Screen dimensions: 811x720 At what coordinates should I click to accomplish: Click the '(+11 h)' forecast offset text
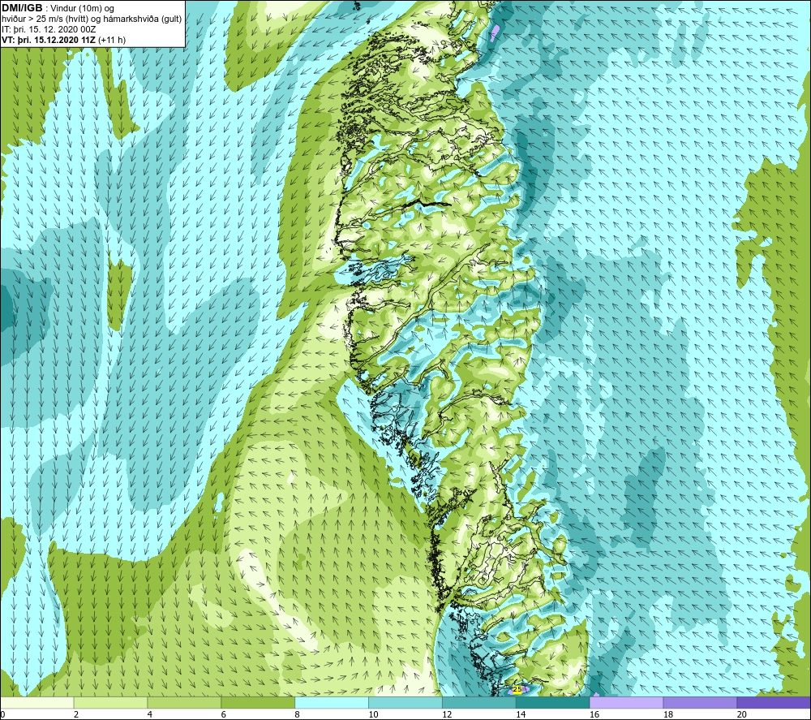click(x=112, y=40)
